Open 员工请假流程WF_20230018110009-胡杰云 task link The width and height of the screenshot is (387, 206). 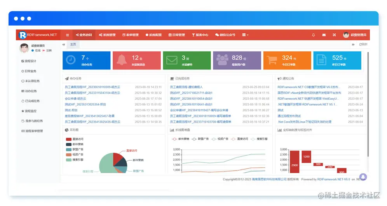(x=92, y=87)
